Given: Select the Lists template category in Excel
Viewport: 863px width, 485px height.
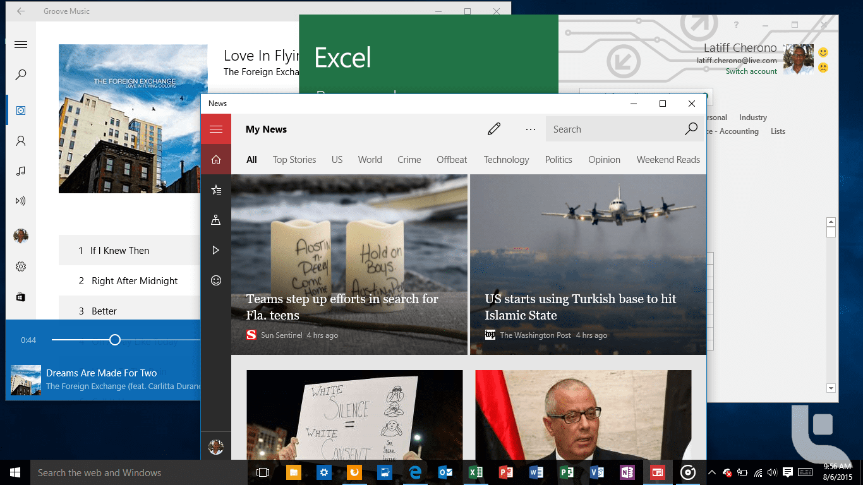Looking at the screenshot, I should coord(778,131).
